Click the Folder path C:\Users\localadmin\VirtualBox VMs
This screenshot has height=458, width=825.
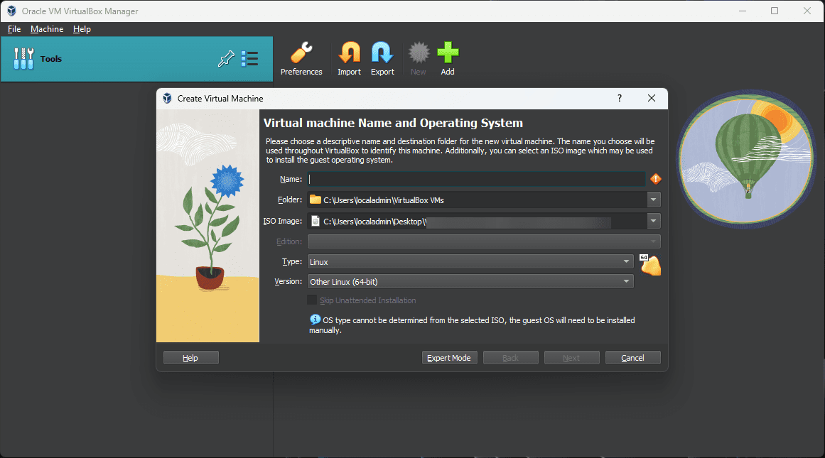[384, 200]
